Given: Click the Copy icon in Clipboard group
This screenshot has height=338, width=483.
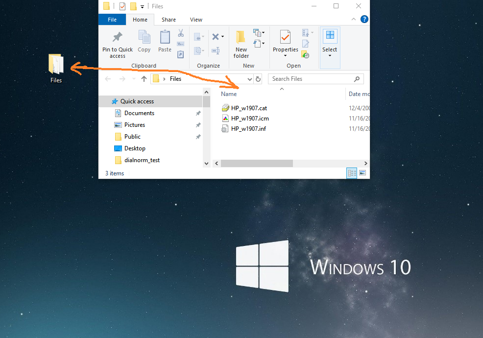Looking at the screenshot, I should 144,37.
